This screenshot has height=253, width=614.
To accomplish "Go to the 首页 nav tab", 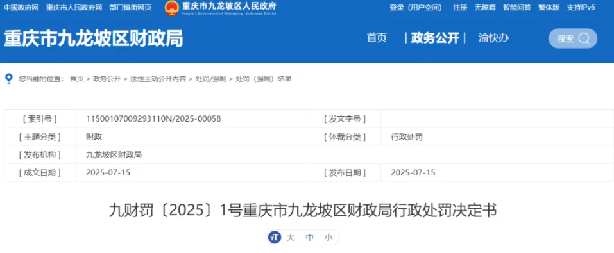I will pos(377,38).
